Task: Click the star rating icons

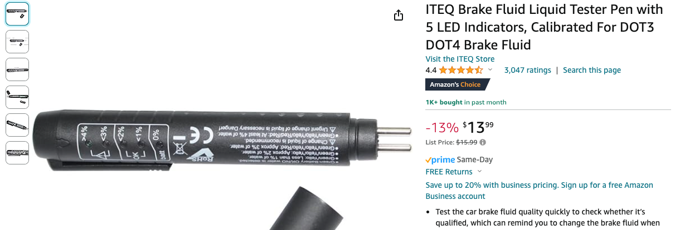Action: [x=461, y=70]
